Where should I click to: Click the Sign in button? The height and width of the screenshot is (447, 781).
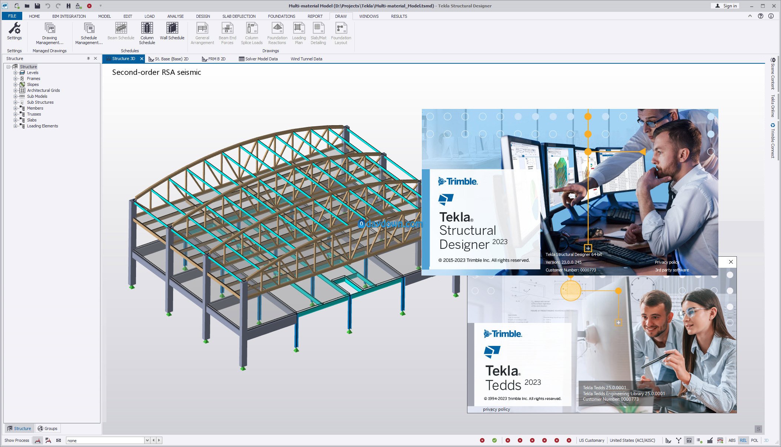click(725, 6)
